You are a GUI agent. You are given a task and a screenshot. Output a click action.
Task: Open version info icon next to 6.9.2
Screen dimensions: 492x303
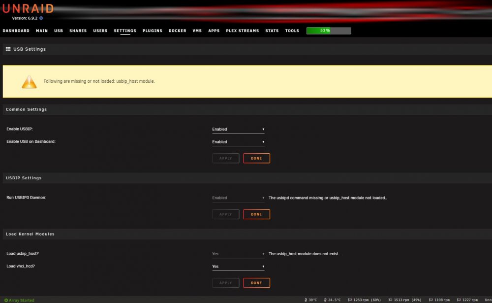tap(41, 18)
